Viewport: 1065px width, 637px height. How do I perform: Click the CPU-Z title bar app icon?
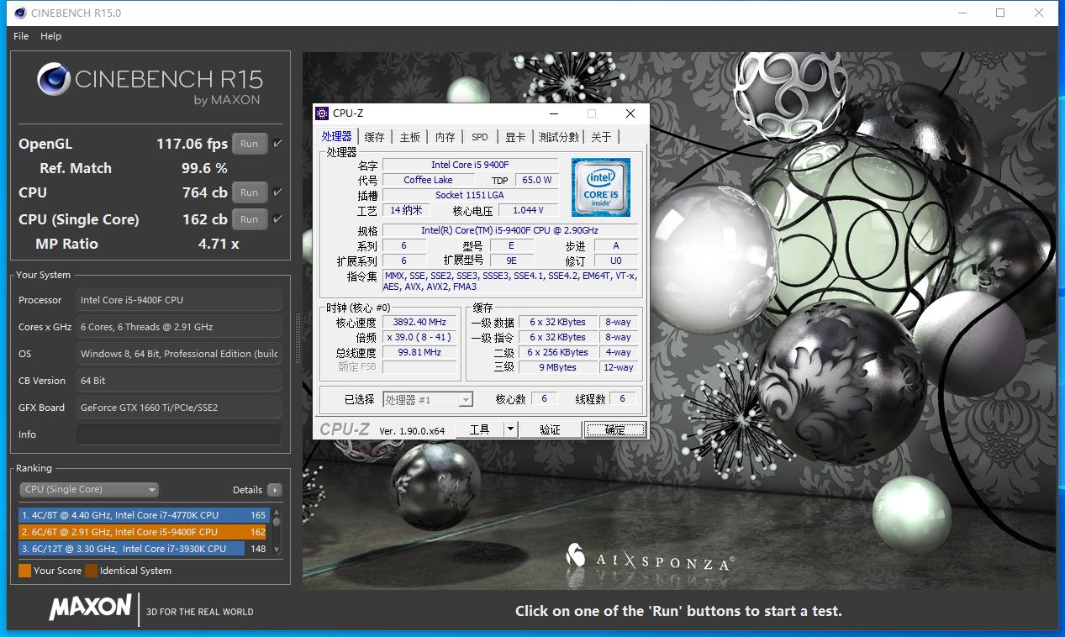322,113
